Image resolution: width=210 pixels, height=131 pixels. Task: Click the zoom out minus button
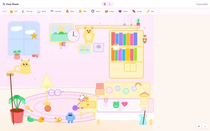coord(205,126)
